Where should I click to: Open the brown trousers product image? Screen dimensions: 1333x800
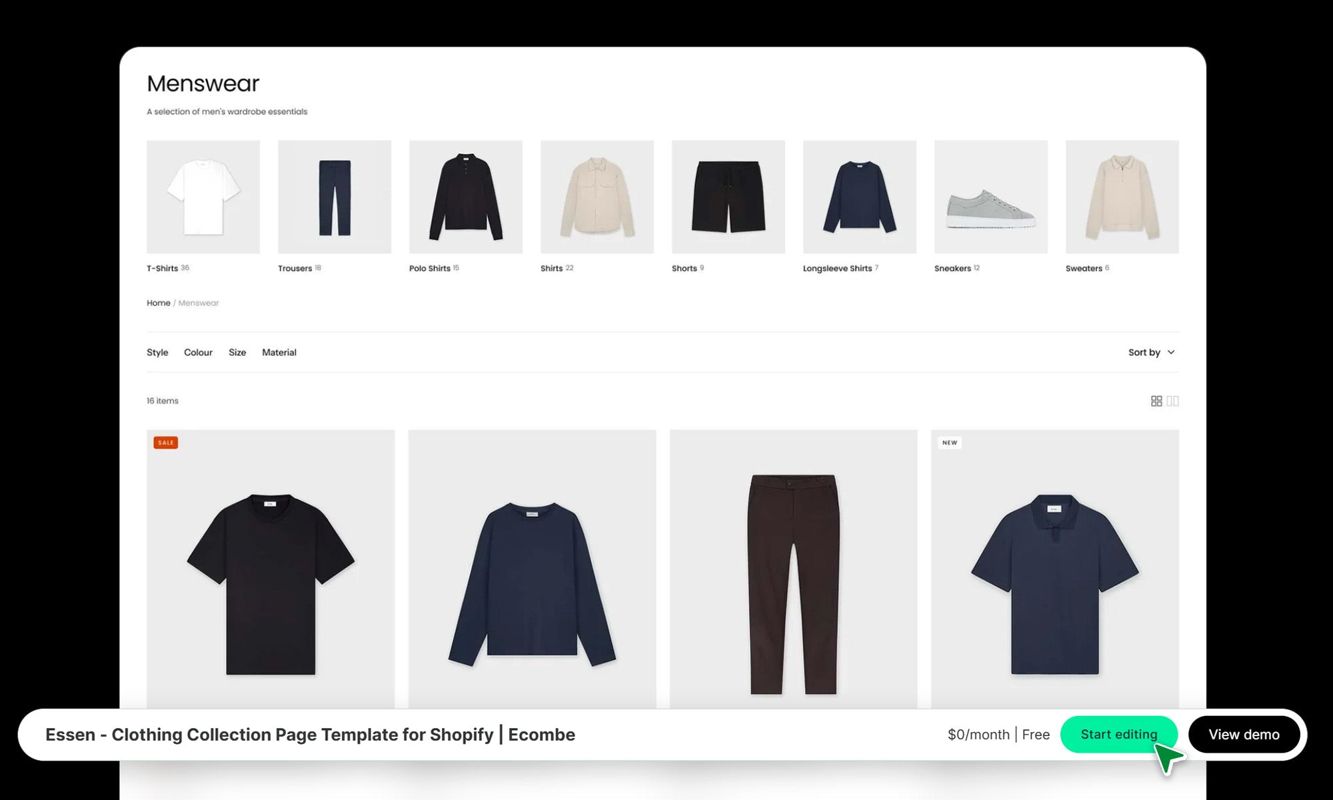[x=793, y=569]
